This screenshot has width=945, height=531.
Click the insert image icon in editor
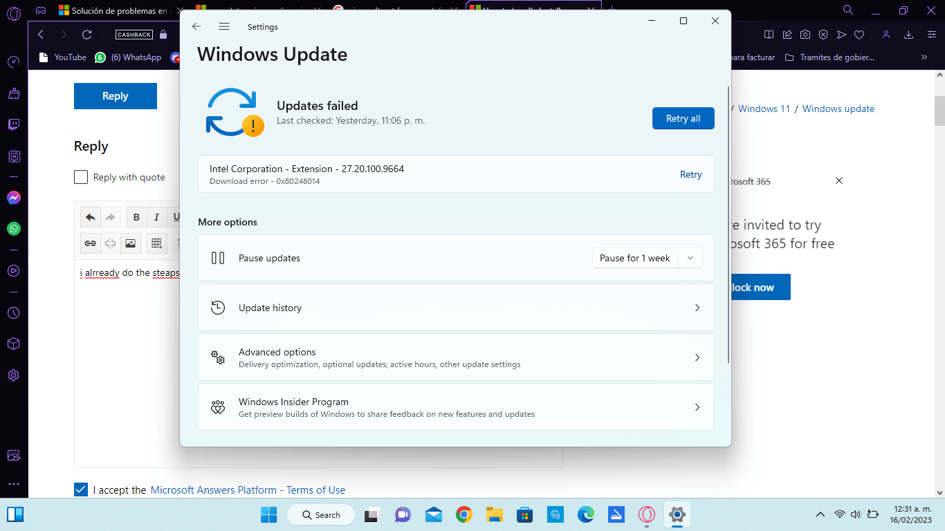coord(130,243)
